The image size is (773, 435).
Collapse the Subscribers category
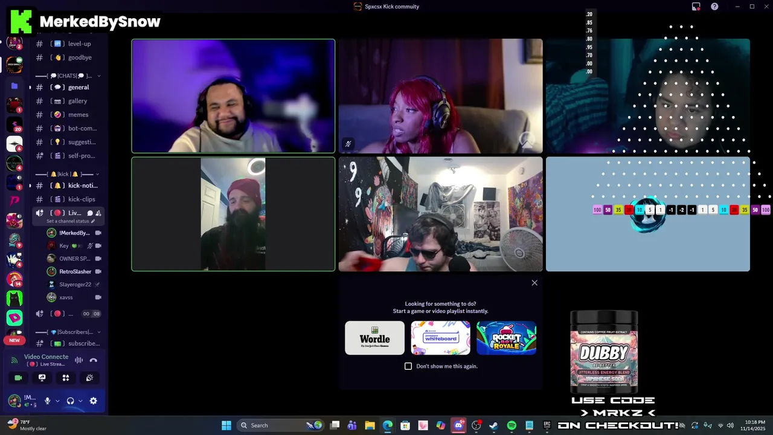[69, 332]
